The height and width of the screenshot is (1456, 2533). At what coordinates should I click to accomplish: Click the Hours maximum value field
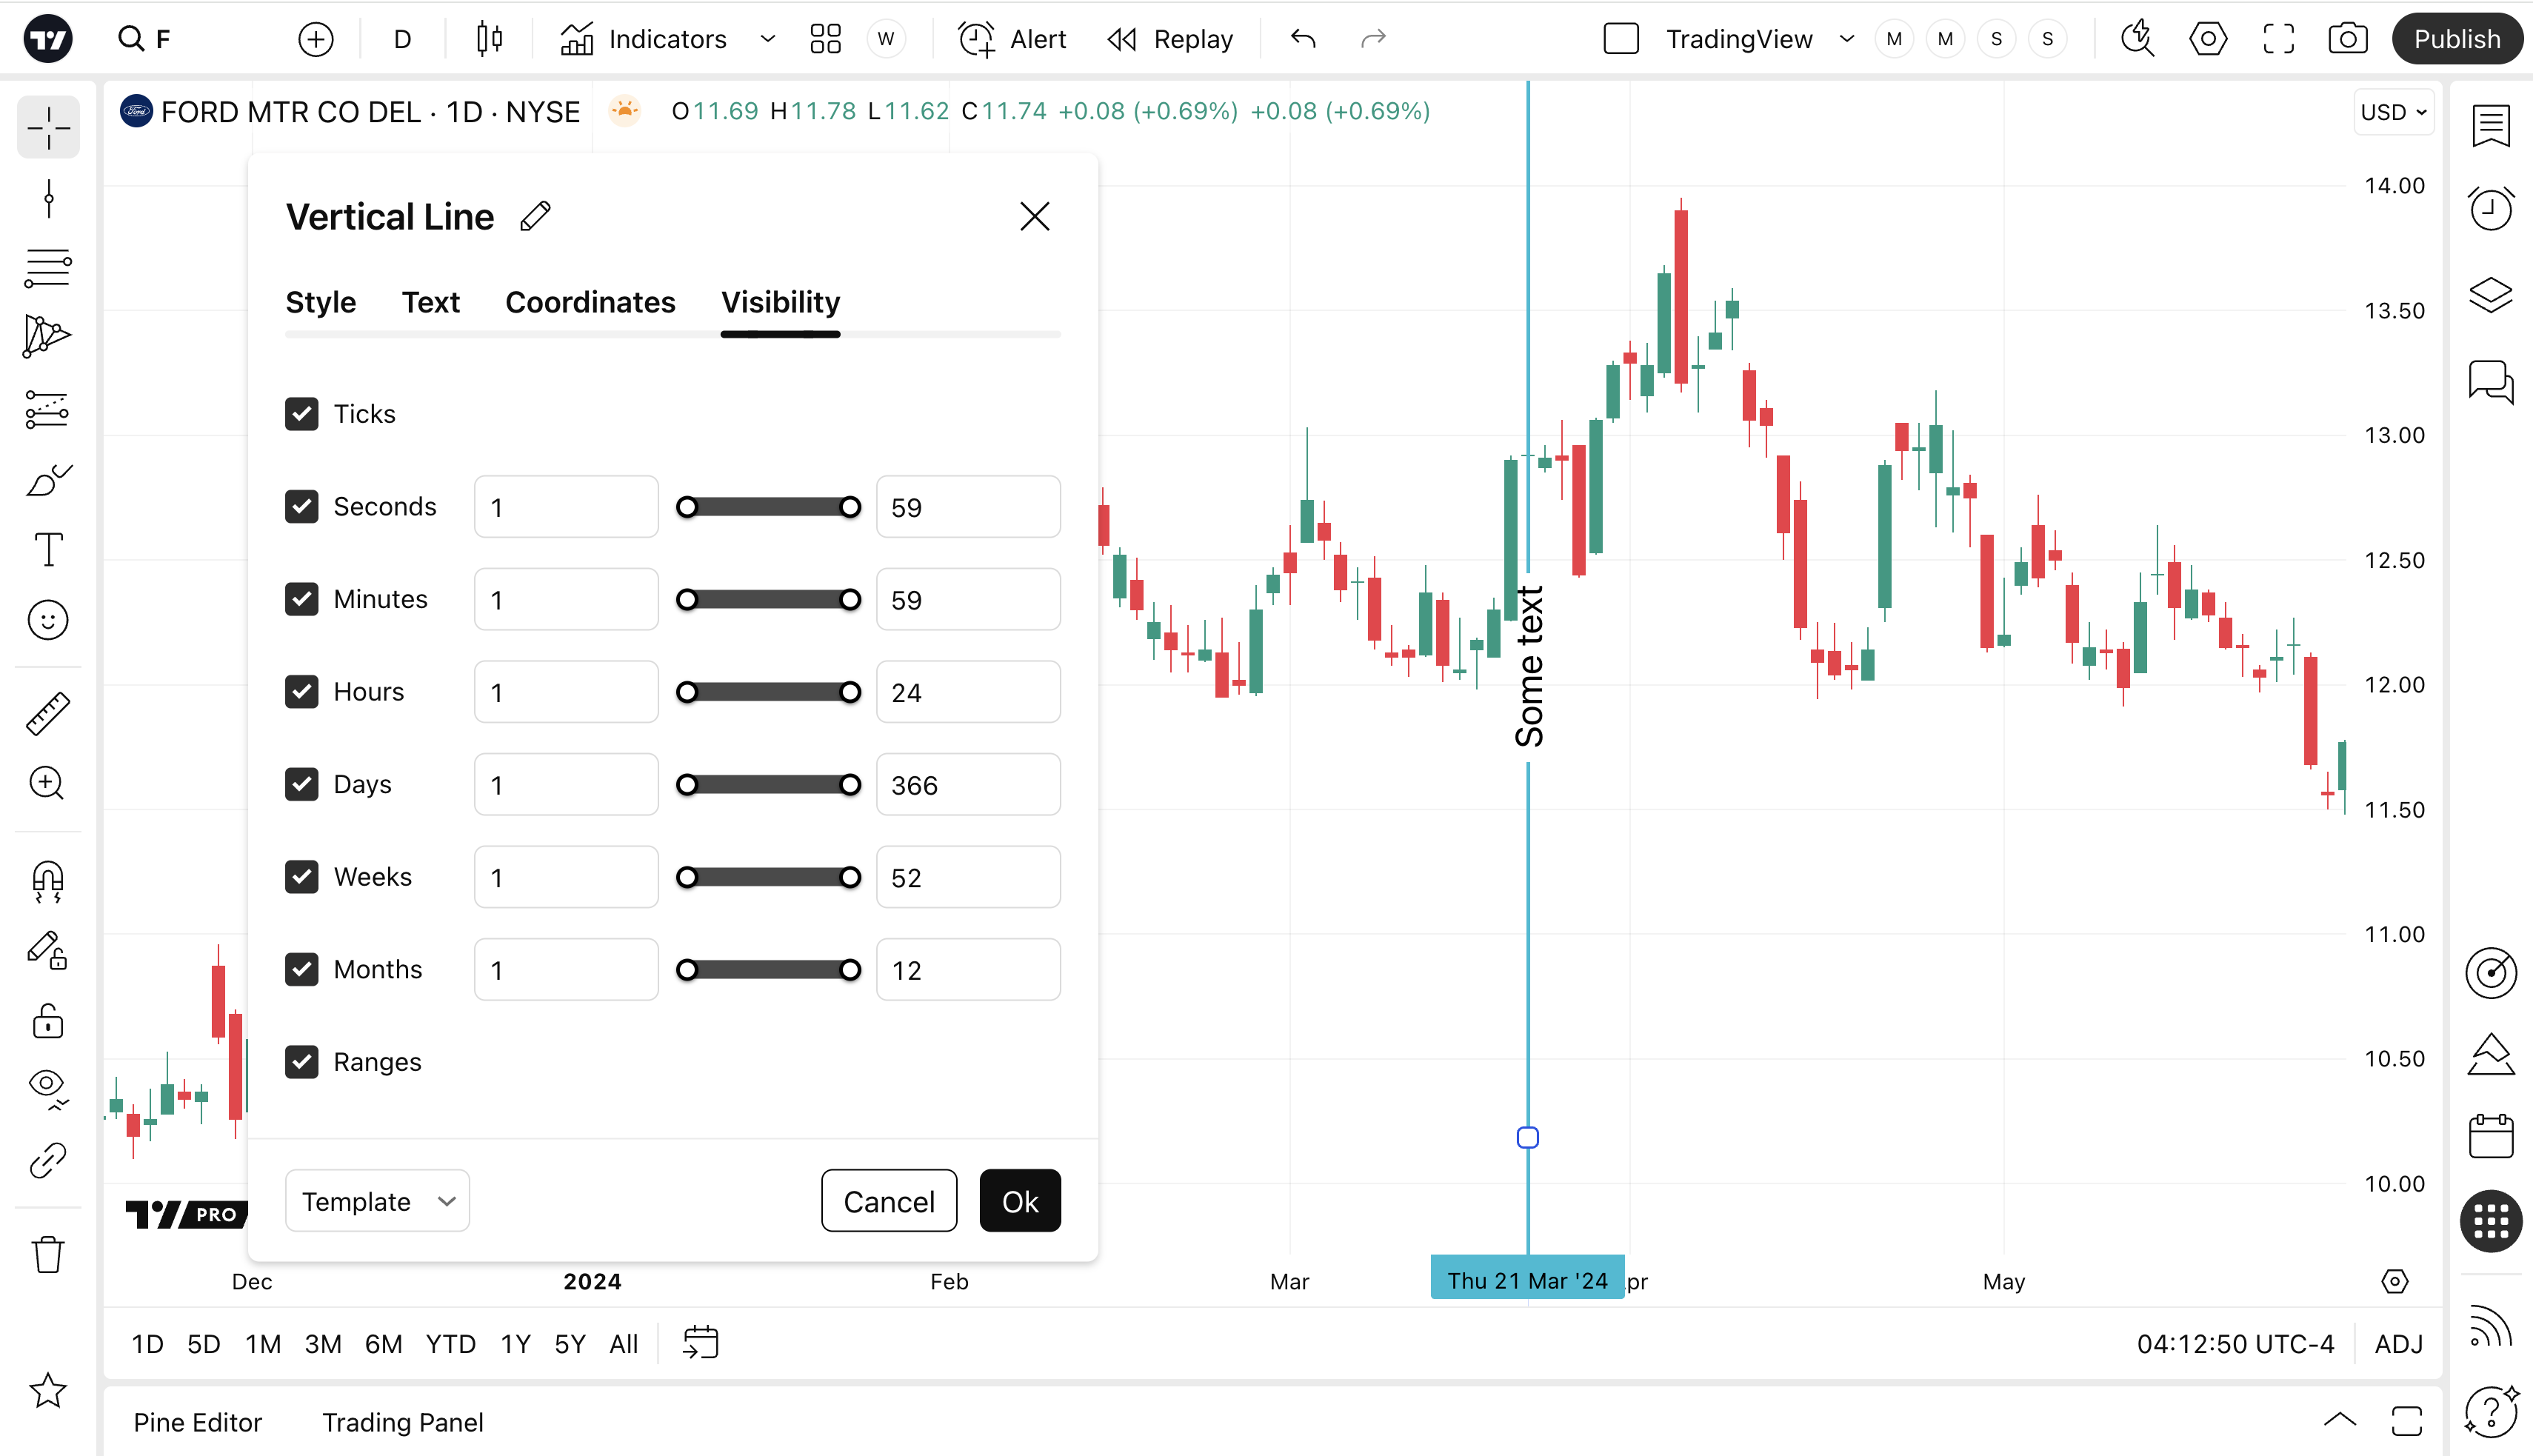(x=967, y=692)
